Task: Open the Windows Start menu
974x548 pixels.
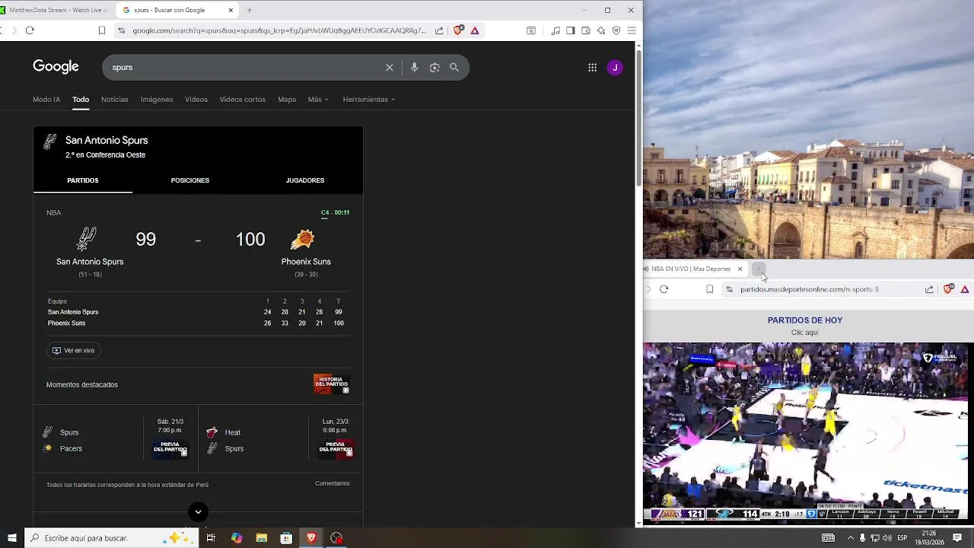Action: click(x=12, y=538)
